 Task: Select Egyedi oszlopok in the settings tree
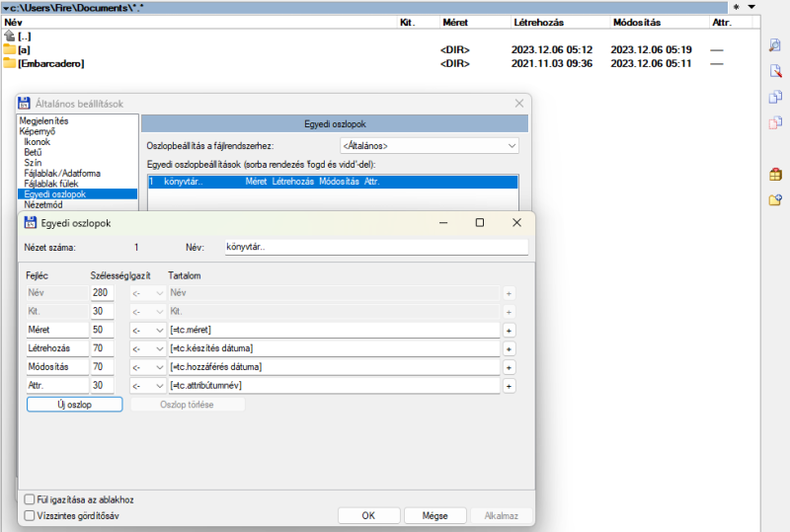(78, 194)
